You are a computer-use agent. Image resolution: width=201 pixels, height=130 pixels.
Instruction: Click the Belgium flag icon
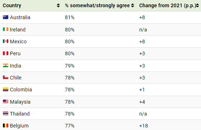(x=5, y=126)
